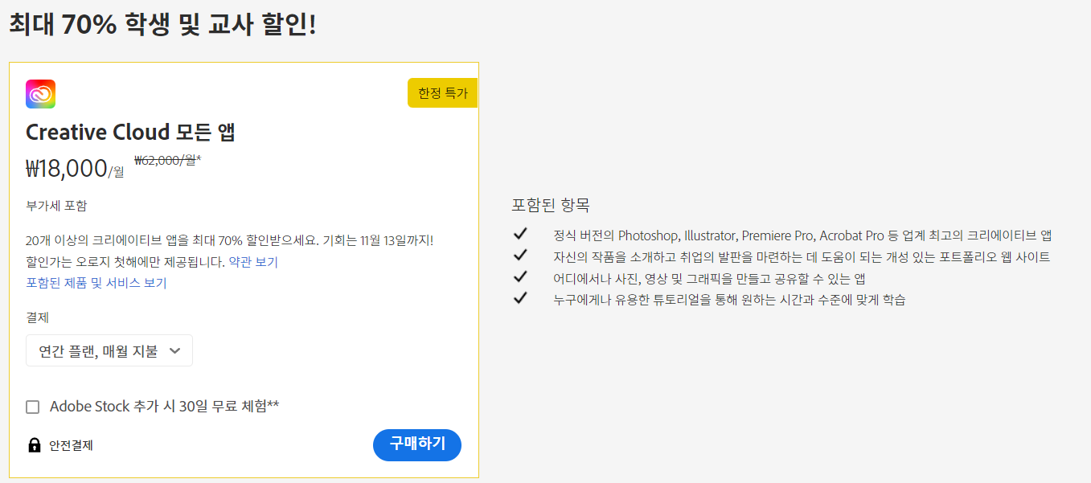Click the 포함된 항목 heading
1091x483 pixels.
coord(551,205)
